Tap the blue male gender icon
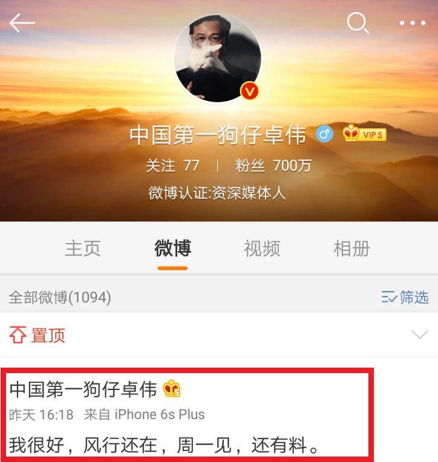This screenshot has width=438, height=462. coord(324,134)
